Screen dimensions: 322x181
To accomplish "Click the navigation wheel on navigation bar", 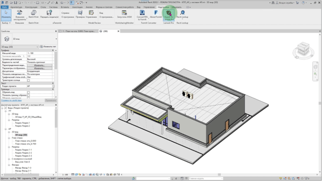I will pyautogui.click(x=315, y=67).
